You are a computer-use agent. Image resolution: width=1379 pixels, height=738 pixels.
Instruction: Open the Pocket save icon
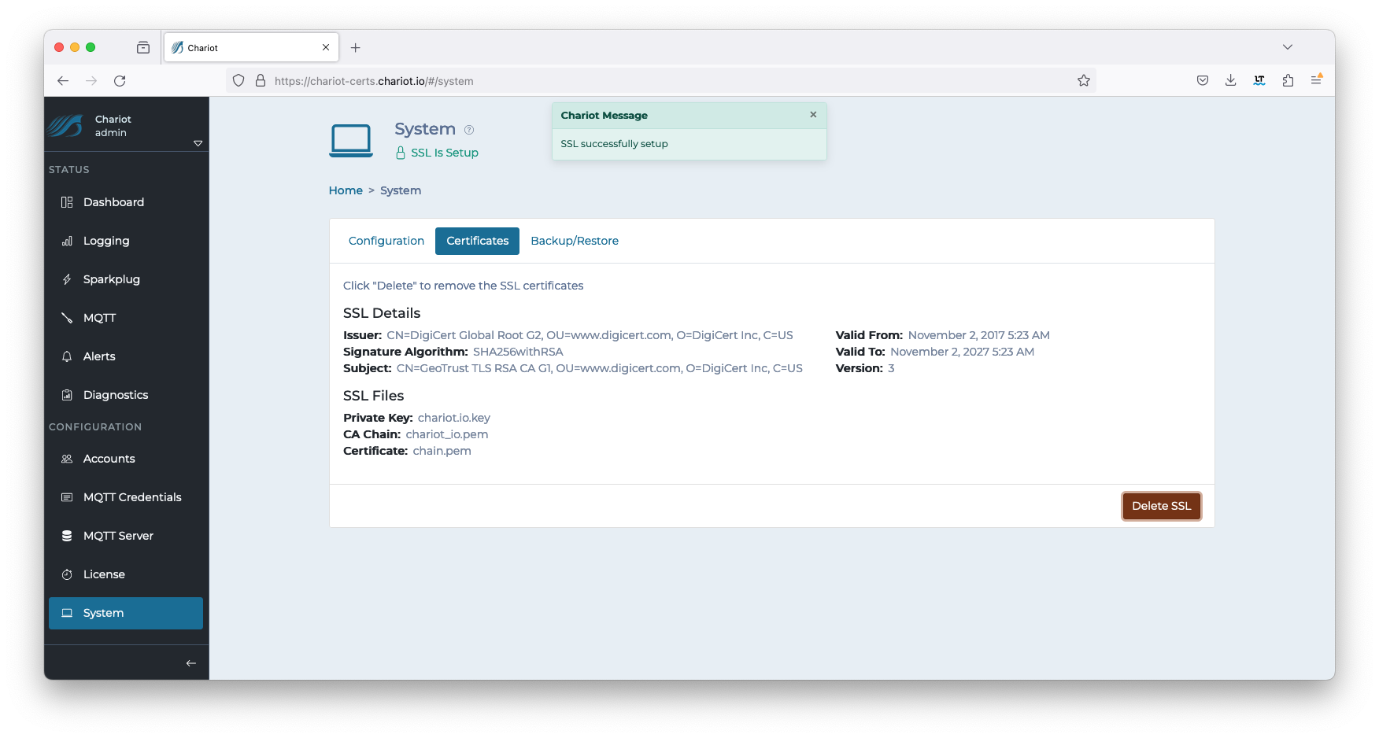click(x=1203, y=80)
